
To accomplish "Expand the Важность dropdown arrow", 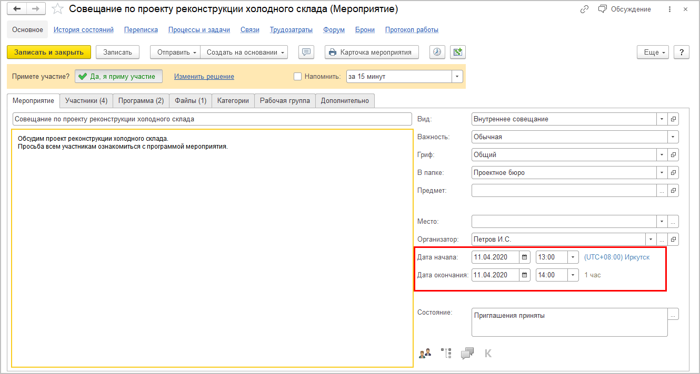I will 673,137.
